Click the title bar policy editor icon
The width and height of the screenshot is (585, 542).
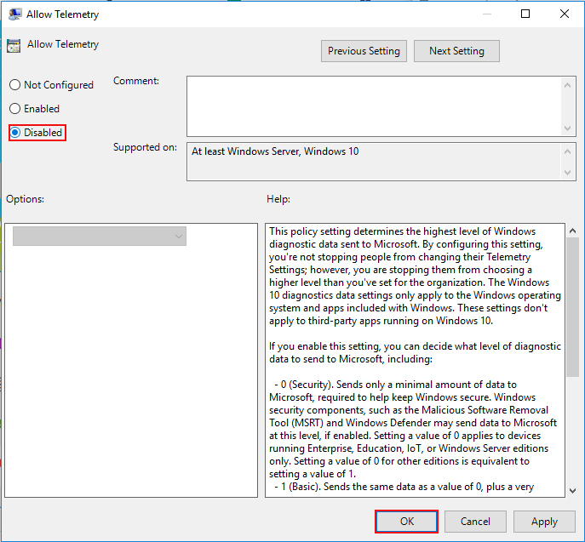tap(15, 14)
